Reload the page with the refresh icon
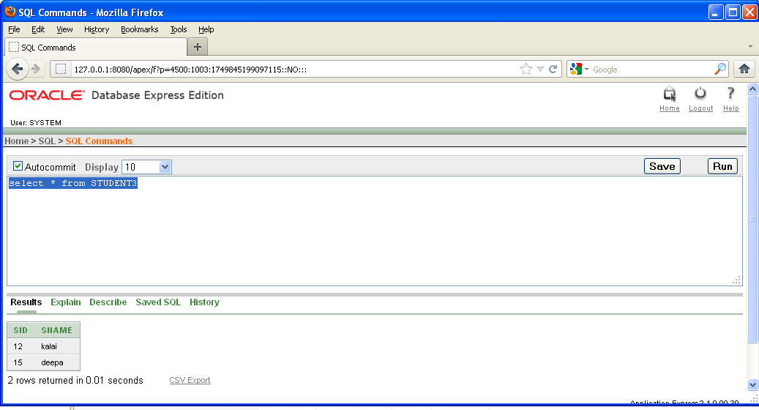This screenshot has height=410, width=759. click(x=553, y=70)
